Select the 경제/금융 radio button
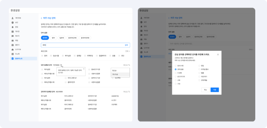The width and height of the screenshot is (267, 128). (x=175, y=70)
